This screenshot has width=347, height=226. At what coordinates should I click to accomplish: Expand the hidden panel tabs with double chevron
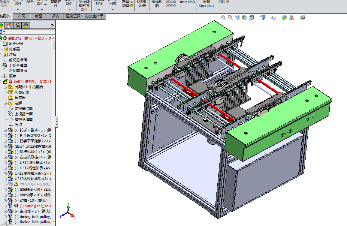(x=52, y=26)
